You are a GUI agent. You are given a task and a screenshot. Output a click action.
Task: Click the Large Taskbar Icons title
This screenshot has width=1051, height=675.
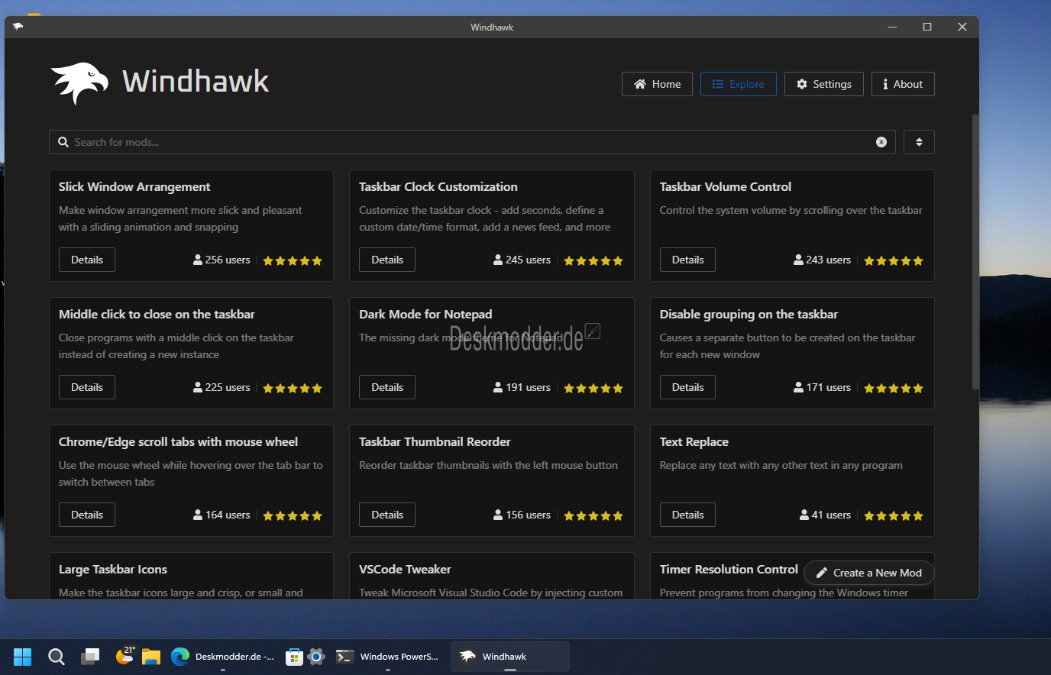(x=113, y=569)
